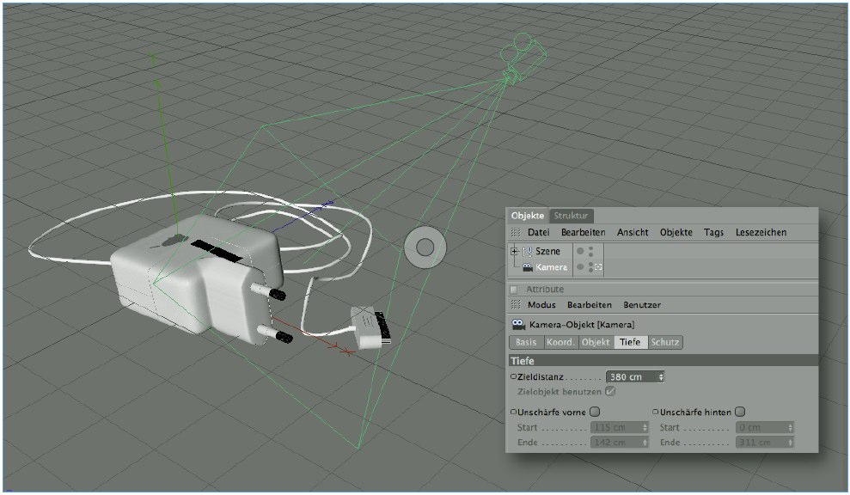850x495 pixels.
Task: Switch to the Basis tab
Action: click(x=526, y=342)
